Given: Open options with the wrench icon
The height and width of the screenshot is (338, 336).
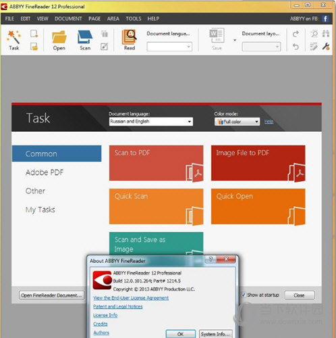Looking at the screenshot, I should click(326, 47).
